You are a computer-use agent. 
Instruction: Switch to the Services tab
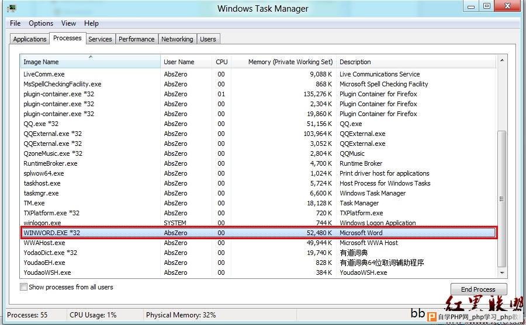pos(100,39)
